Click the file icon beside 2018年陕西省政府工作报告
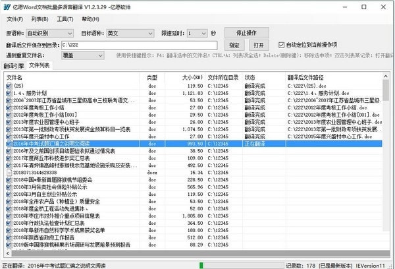Image resolution: width=395 pixels, height=269 pixels. tap(9, 238)
